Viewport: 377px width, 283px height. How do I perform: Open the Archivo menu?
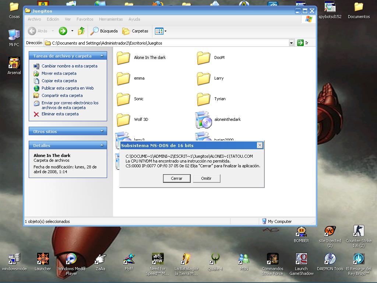pyautogui.click(x=34, y=19)
